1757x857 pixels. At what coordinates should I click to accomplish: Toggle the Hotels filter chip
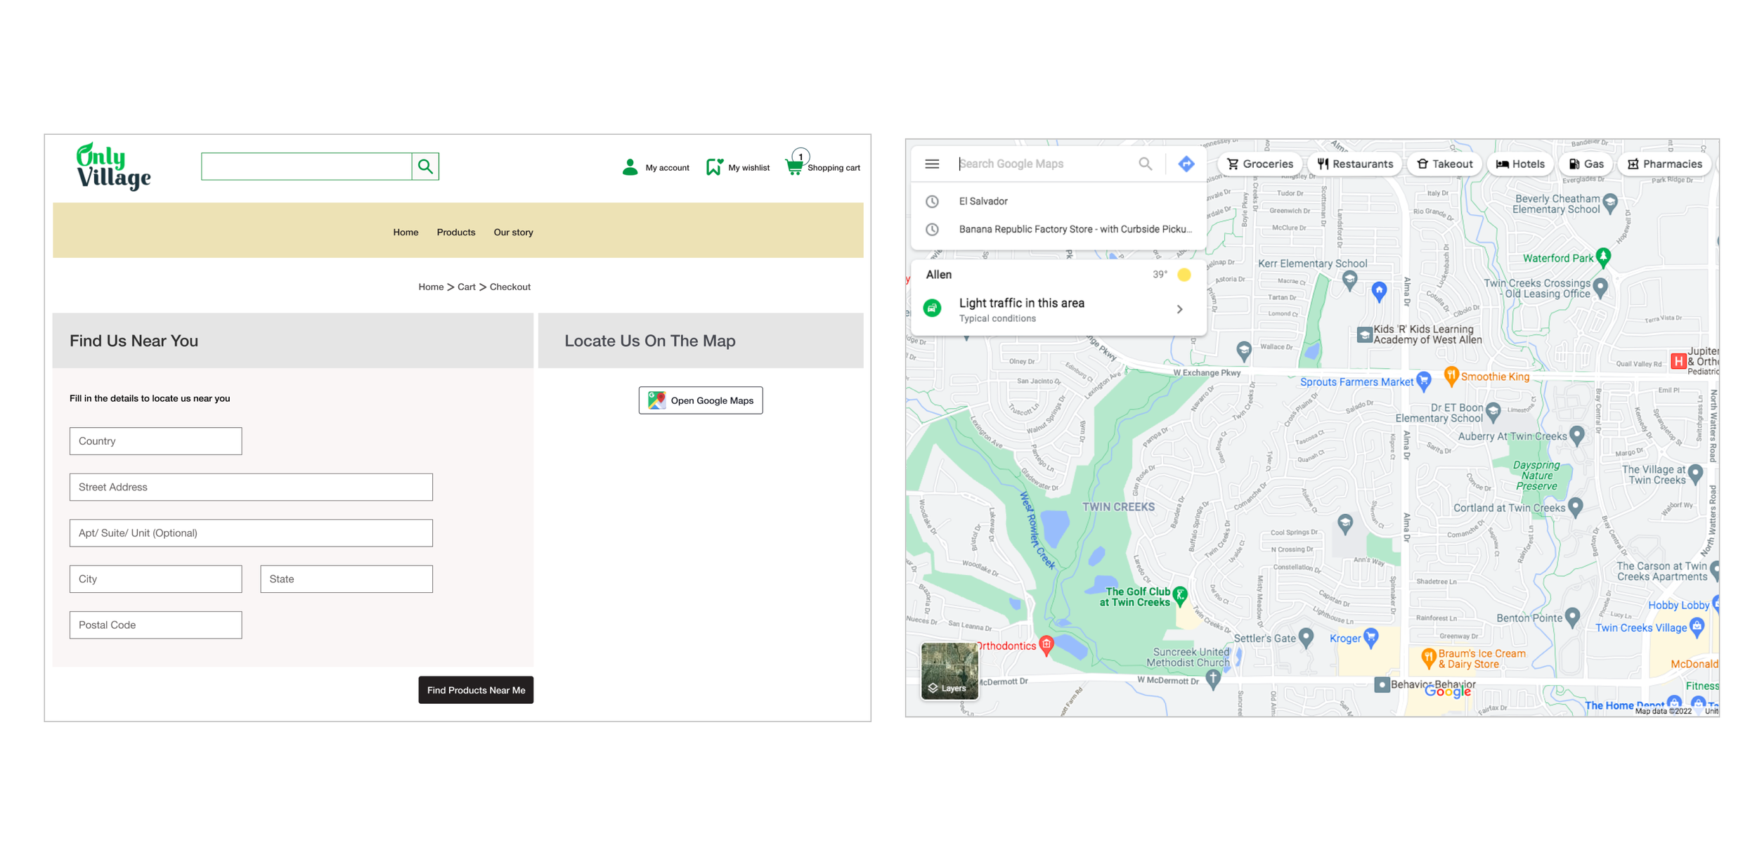pos(1520,164)
